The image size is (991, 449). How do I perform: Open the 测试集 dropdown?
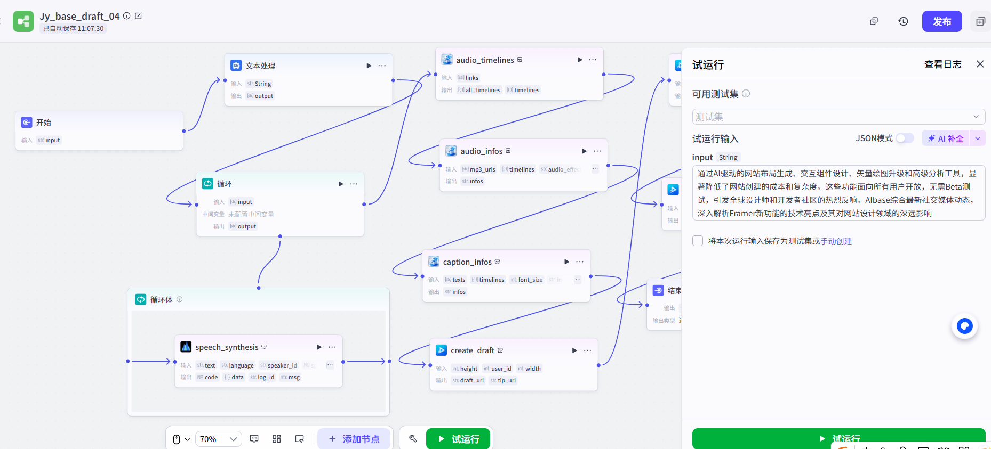coord(838,117)
